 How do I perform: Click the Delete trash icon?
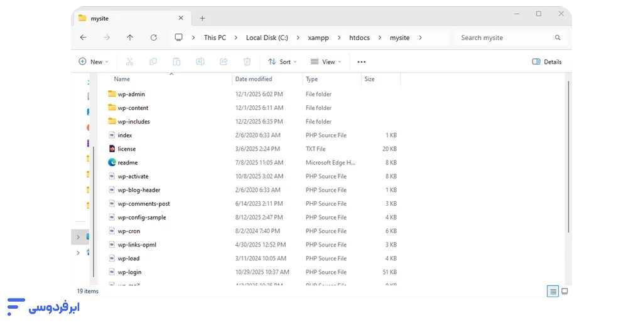(247, 62)
